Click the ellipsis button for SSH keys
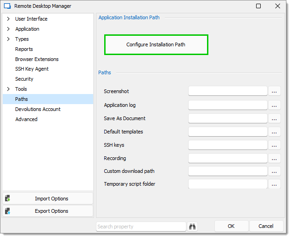The height and width of the screenshot is (238, 291). pyautogui.click(x=274, y=145)
